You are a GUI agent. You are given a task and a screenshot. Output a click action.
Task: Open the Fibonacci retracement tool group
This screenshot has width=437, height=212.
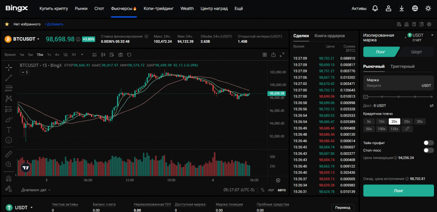pyautogui.click(x=9, y=88)
